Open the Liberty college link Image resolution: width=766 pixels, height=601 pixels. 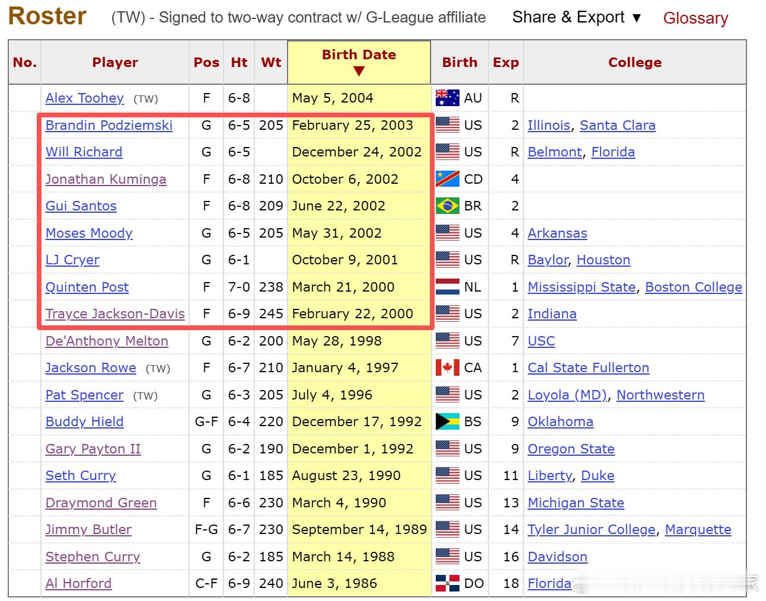click(550, 476)
